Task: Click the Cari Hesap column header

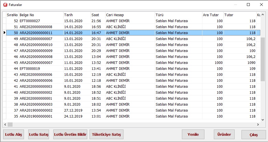Action: tap(130, 15)
